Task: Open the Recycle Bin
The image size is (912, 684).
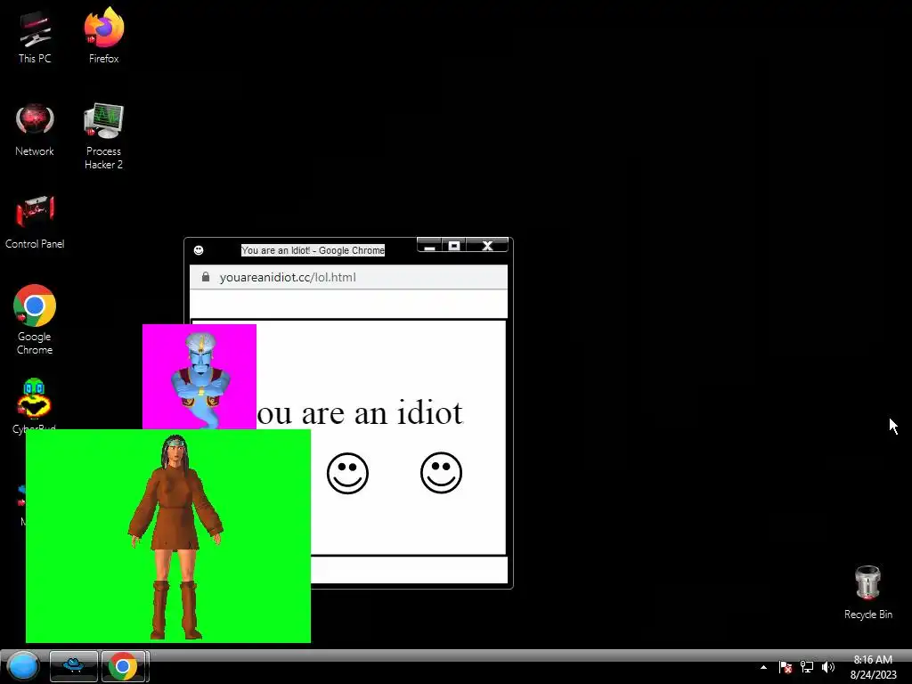Action: click(x=867, y=592)
